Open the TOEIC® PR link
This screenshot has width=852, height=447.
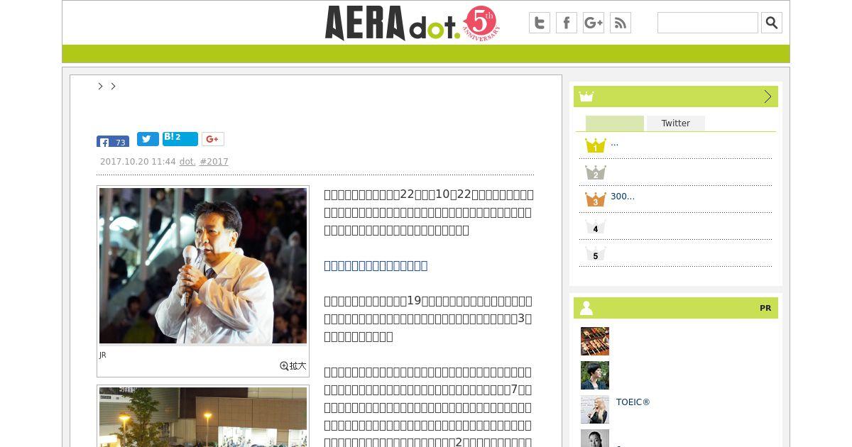[x=633, y=402]
